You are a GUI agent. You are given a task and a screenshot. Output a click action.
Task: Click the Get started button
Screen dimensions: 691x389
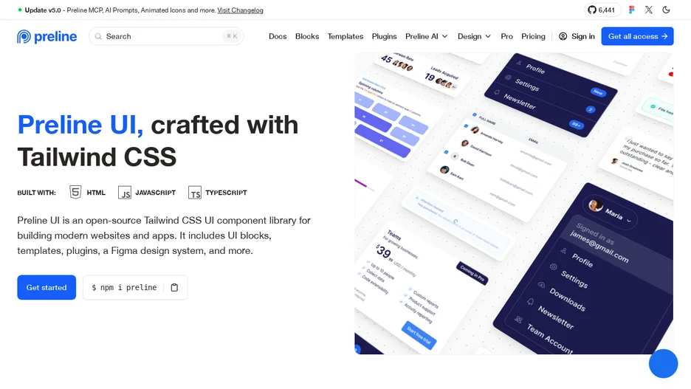[47, 287]
